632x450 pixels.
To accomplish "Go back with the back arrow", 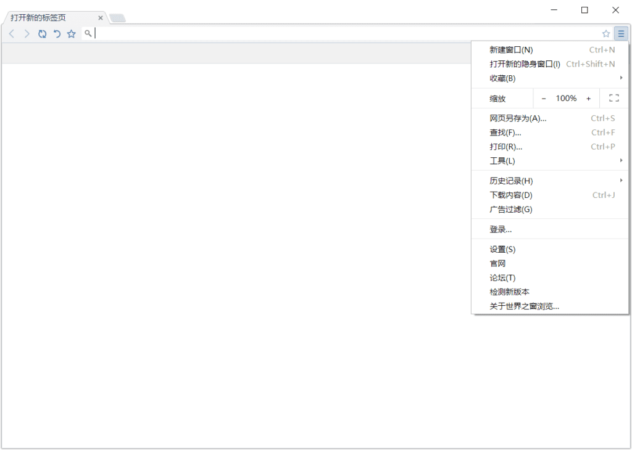I will pos(12,34).
